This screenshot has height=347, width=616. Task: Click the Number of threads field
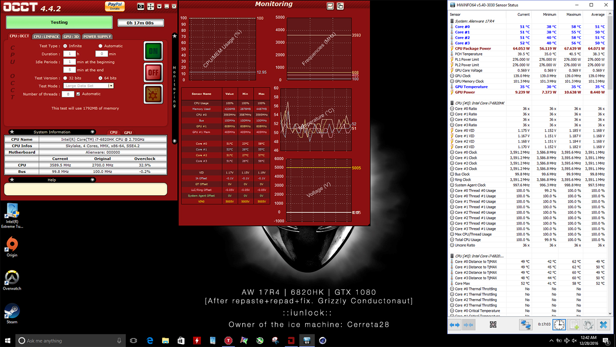coord(68,94)
